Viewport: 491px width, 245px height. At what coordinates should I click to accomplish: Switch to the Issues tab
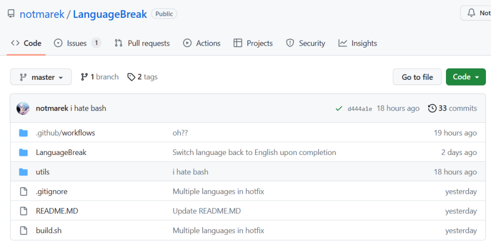[x=77, y=43]
